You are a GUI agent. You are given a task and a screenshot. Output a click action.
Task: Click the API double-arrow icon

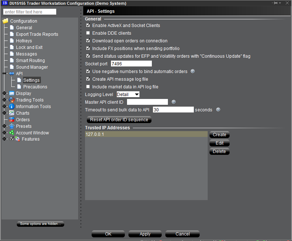coord(12,73)
